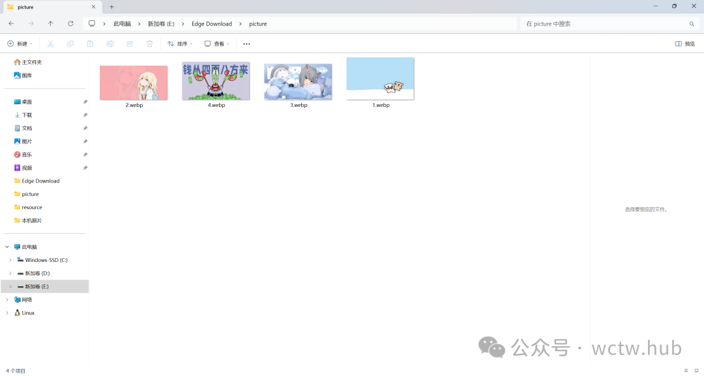Open a new tab with the plus button
This screenshot has width=704, height=376.
click(x=111, y=7)
